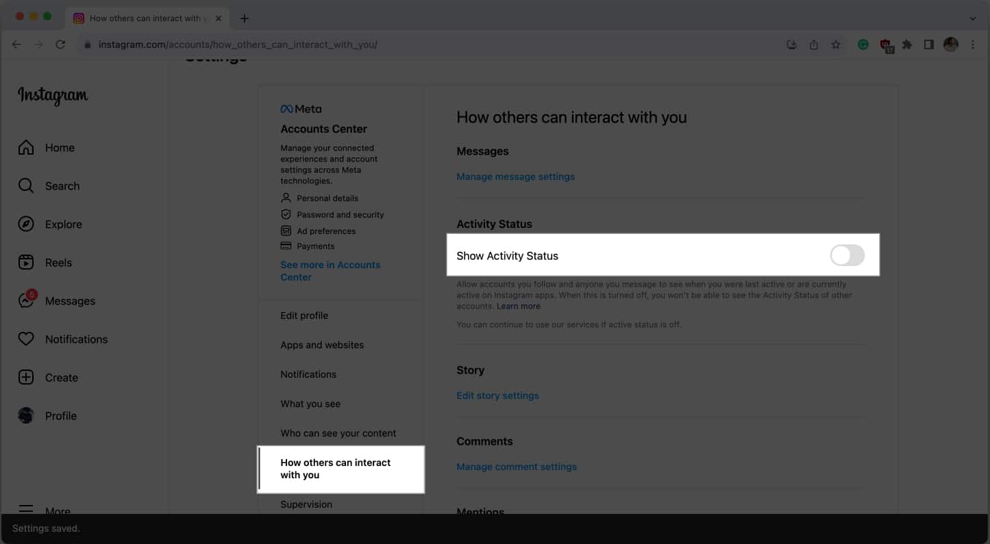Screen dimensions: 990x544
Task: Select What you see settings item
Action: [310, 404]
